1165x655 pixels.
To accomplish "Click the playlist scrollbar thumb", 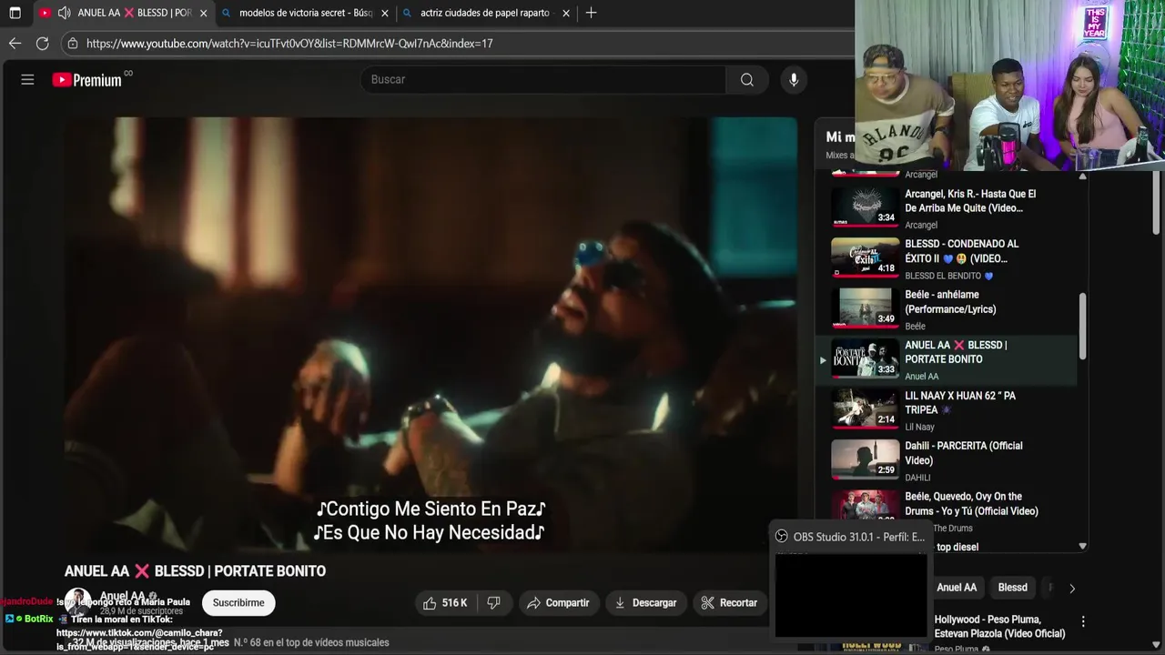I will coord(1082,326).
